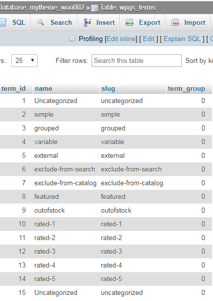Click the slug cell 'exclude-from-catalog'
Image resolution: width=213 pixels, height=301 pixels.
132,183
